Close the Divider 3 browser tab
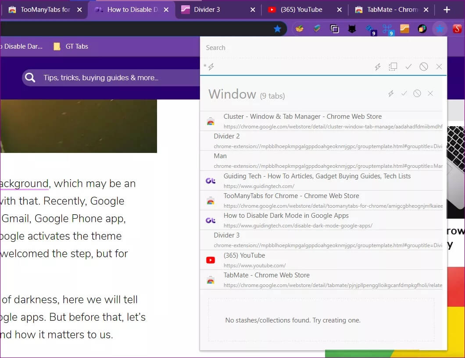The image size is (465, 358). (253, 10)
